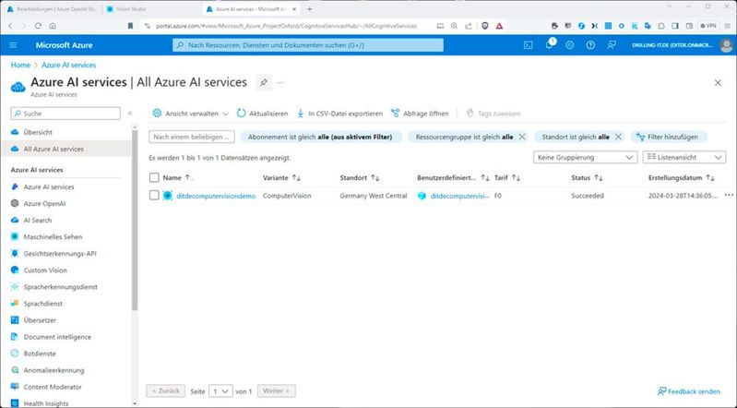Click Filter hinzufügen
The image size is (737, 408).
(668, 137)
